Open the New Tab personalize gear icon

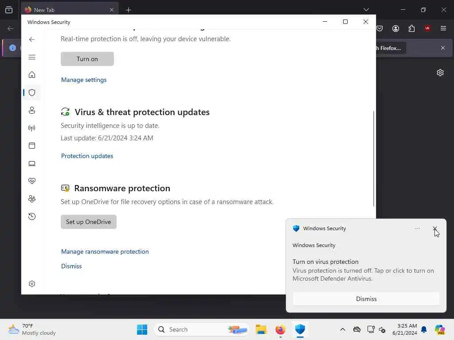pyautogui.click(x=440, y=73)
